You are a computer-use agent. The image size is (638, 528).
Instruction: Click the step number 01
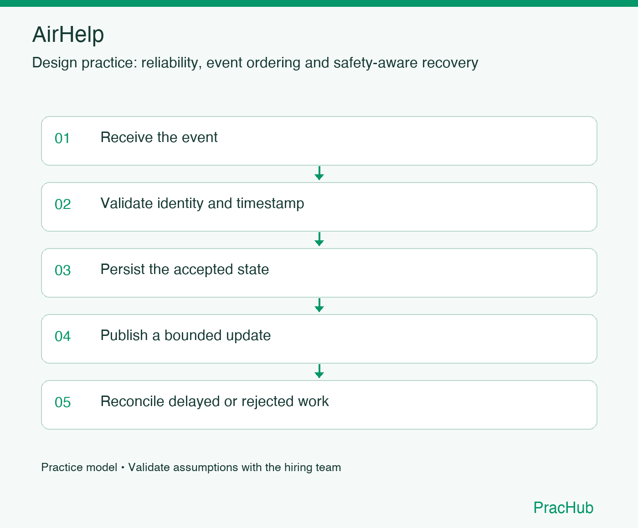[62, 138]
